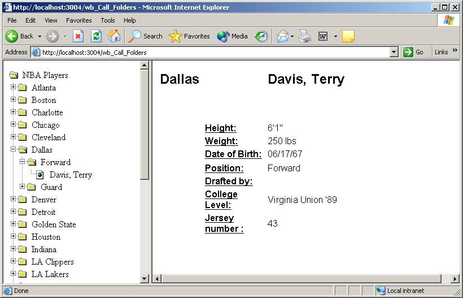
Task: Open address bar dropdown list
Action: click(394, 53)
